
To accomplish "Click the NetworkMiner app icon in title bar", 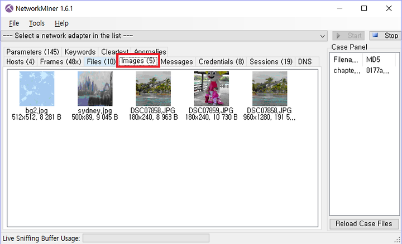I will click(x=9, y=8).
